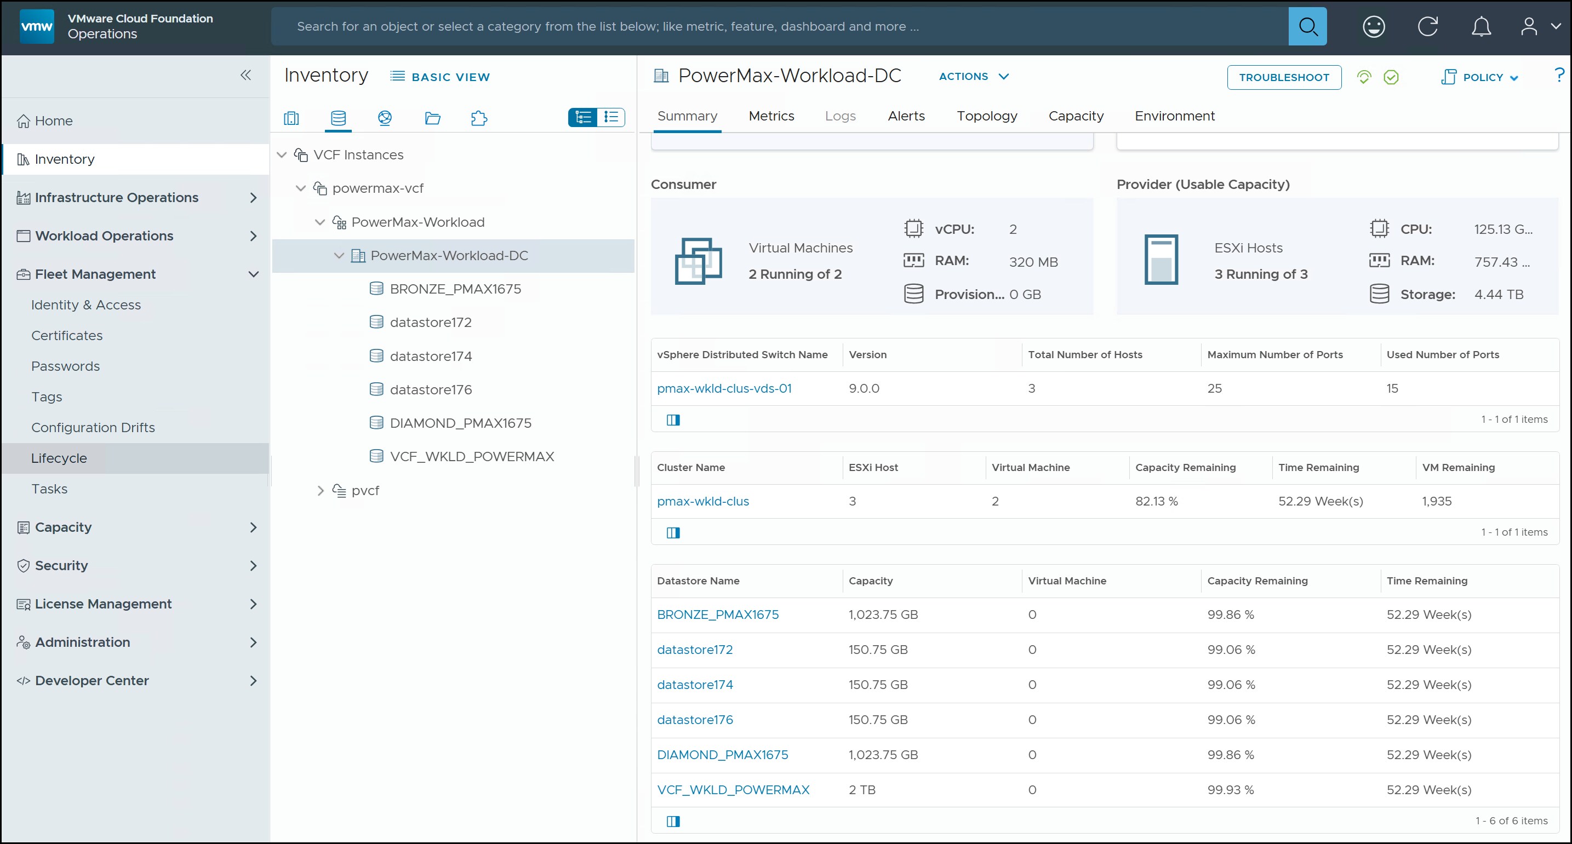The height and width of the screenshot is (844, 1572).
Task: Select the integrations puzzle-piece icon
Action: [479, 118]
